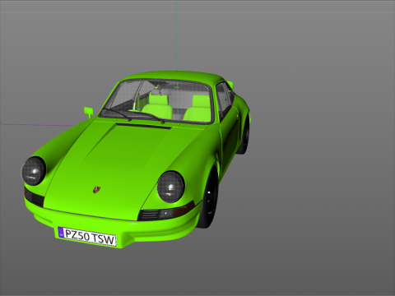Click the PZ50 TSW license plate text
The image size is (395, 296).
coord(90,237)
